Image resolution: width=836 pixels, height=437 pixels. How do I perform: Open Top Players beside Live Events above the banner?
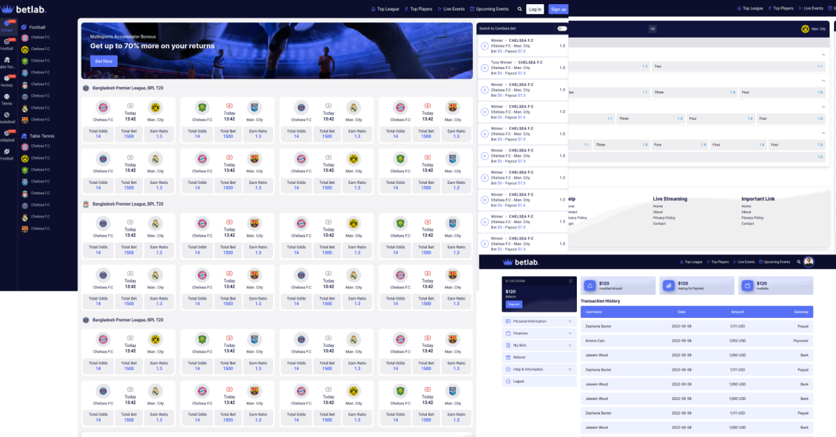pyautogui.click(x=418, y=9)
